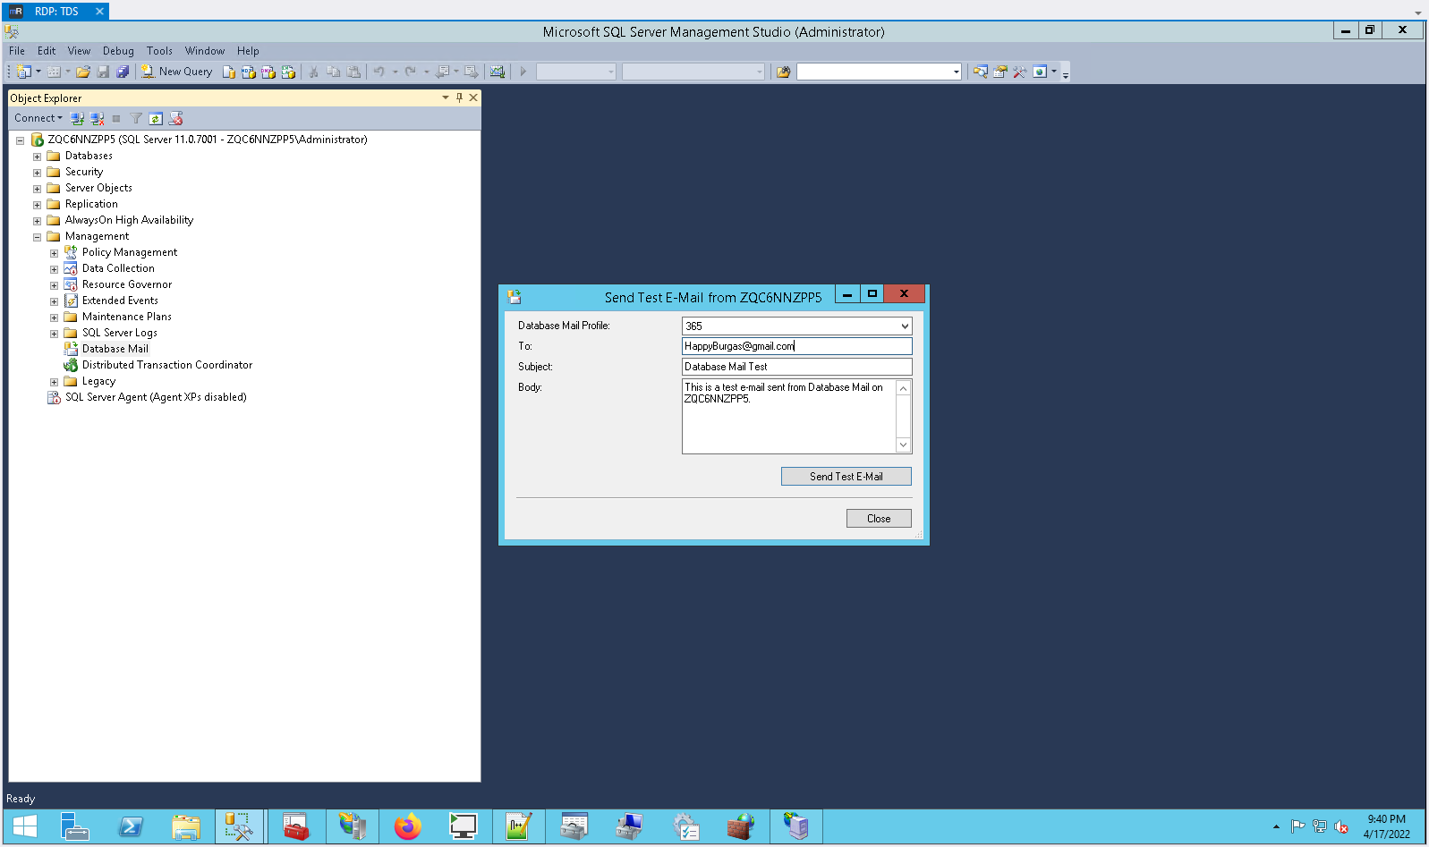This screenshot has height=847, width=1429.
Task: Launch PowerShell from the taskbar
Action: [x=131, y=827]
